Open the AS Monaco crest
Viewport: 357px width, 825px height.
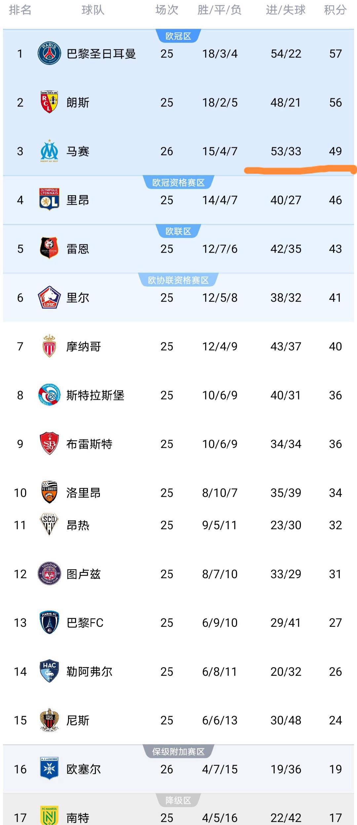tap(49, 346)
